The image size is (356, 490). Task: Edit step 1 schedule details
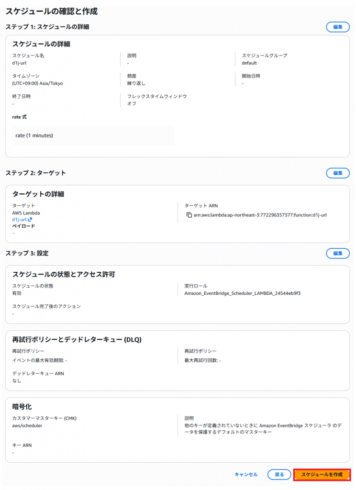click(337, 27)
